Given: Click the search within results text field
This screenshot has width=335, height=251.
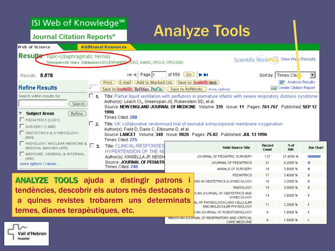Looking at the screenshot, I should [x=43, y=103].
